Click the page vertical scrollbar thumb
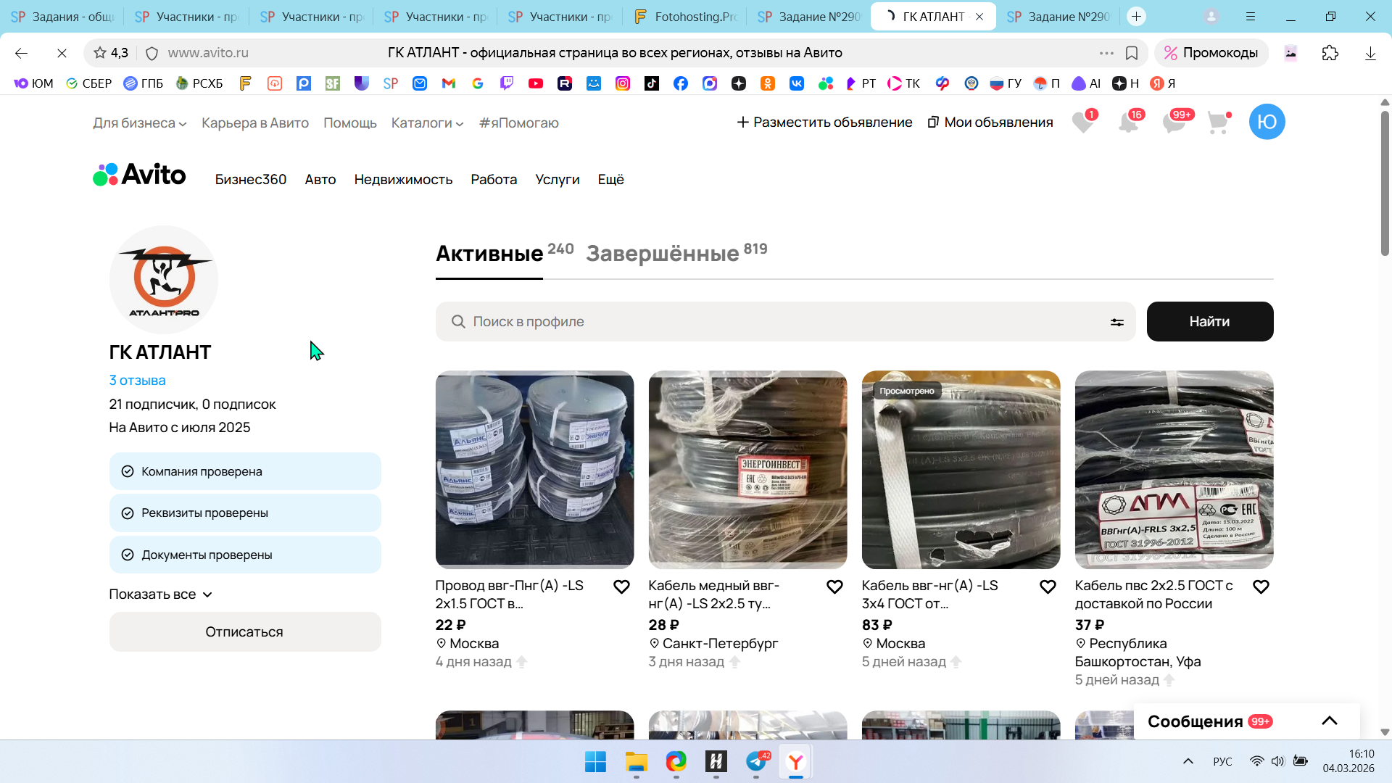The height and width of the screenshot is (783, 1392). click(1385, 183)
